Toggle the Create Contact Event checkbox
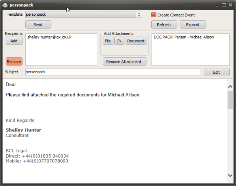Screen dimensions: 236x186 click(x=154, y=15)
